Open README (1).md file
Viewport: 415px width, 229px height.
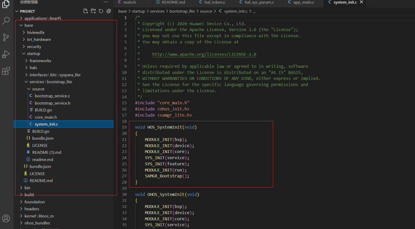(x=46, y=152)
